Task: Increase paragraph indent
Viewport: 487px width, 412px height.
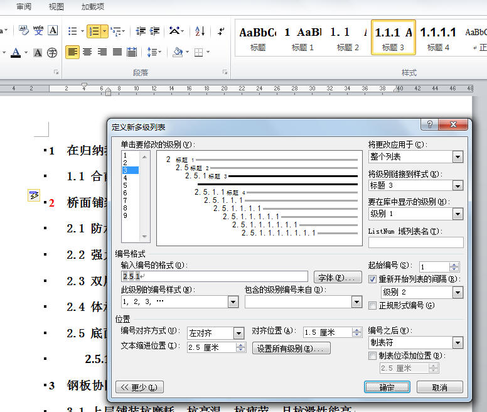Action: click(x=154, y=31)
